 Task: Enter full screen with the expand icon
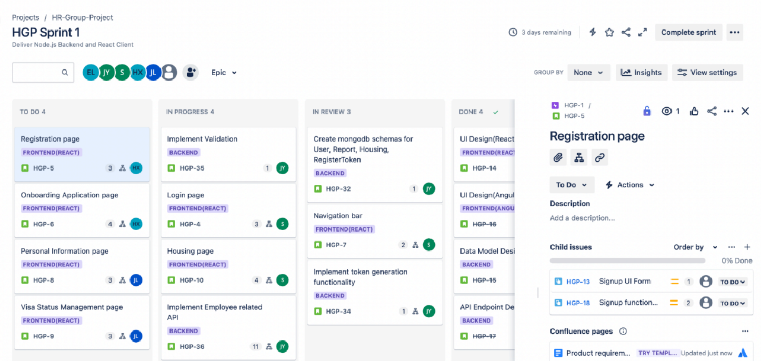point(643,32)
